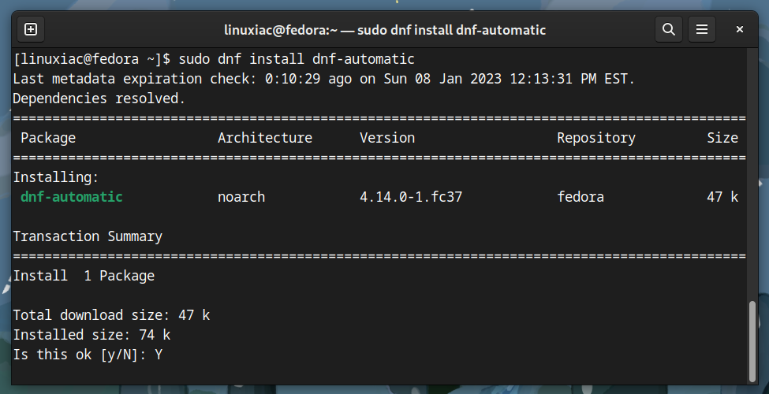Click the Transaction Summary heading

tap(88, 236)
